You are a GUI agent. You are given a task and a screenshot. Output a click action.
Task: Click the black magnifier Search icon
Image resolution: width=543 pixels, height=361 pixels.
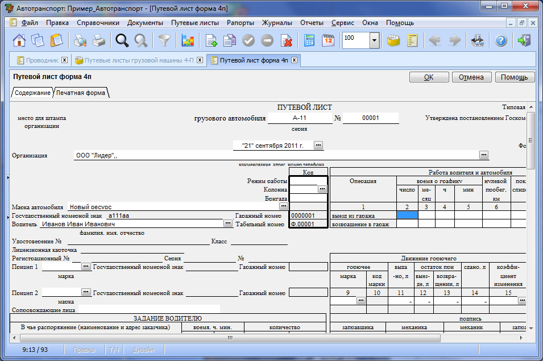pos(122,40)
